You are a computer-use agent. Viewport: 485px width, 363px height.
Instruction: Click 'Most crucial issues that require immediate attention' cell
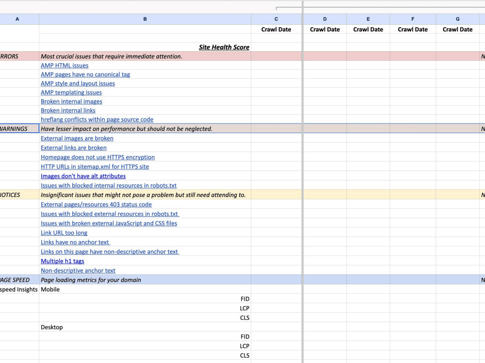145,57
